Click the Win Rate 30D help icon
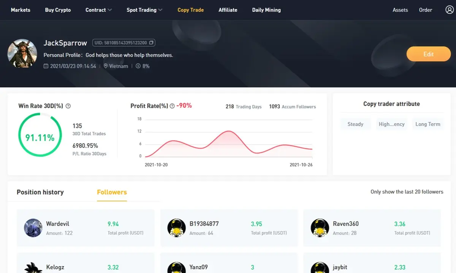Screen dimensions: 456x273 click(68, 106)
